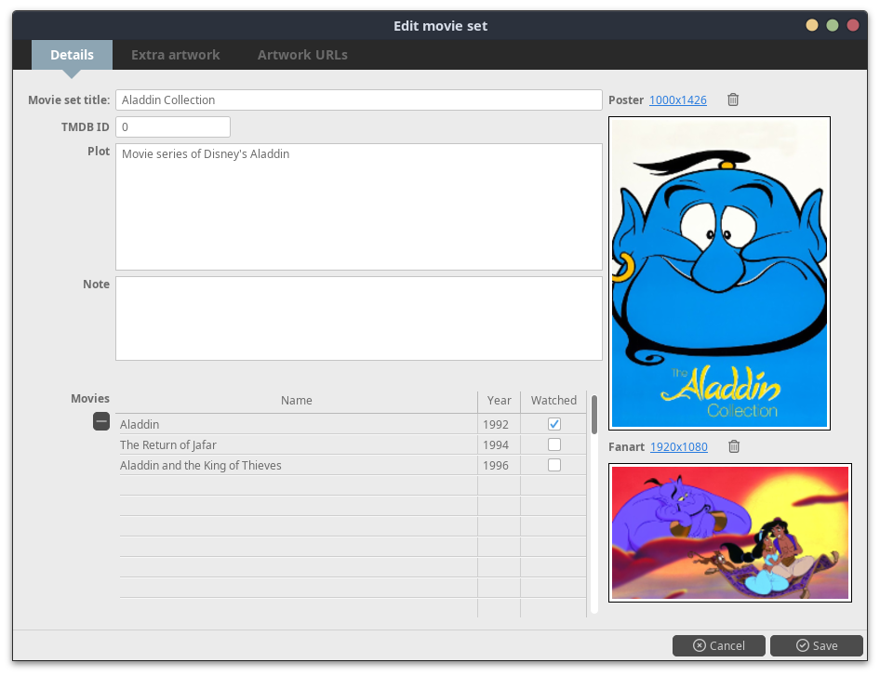Check Watched for Aladdin and the King of Thieves
880x676 pixels.
tap(554, 465)
